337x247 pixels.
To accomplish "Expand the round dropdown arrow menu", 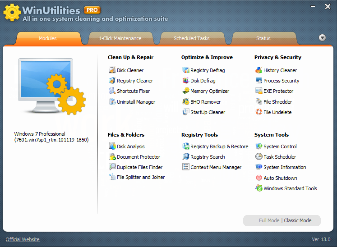I will [x=322, y=38].
